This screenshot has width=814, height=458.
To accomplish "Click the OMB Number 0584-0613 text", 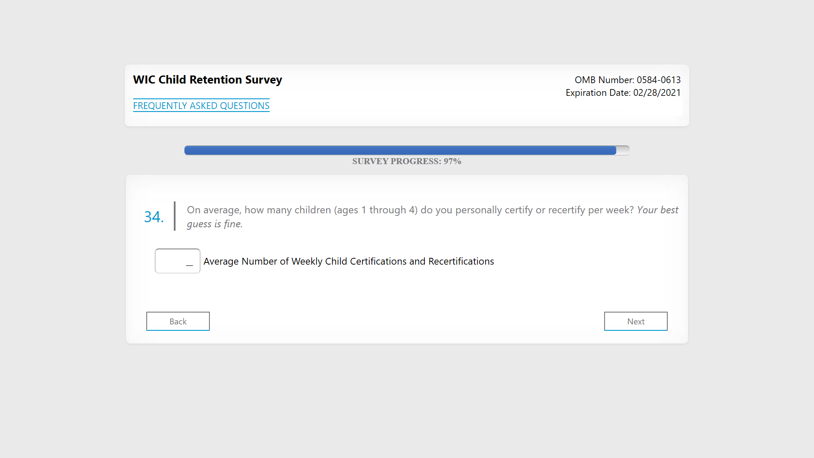I will [627, 80].
